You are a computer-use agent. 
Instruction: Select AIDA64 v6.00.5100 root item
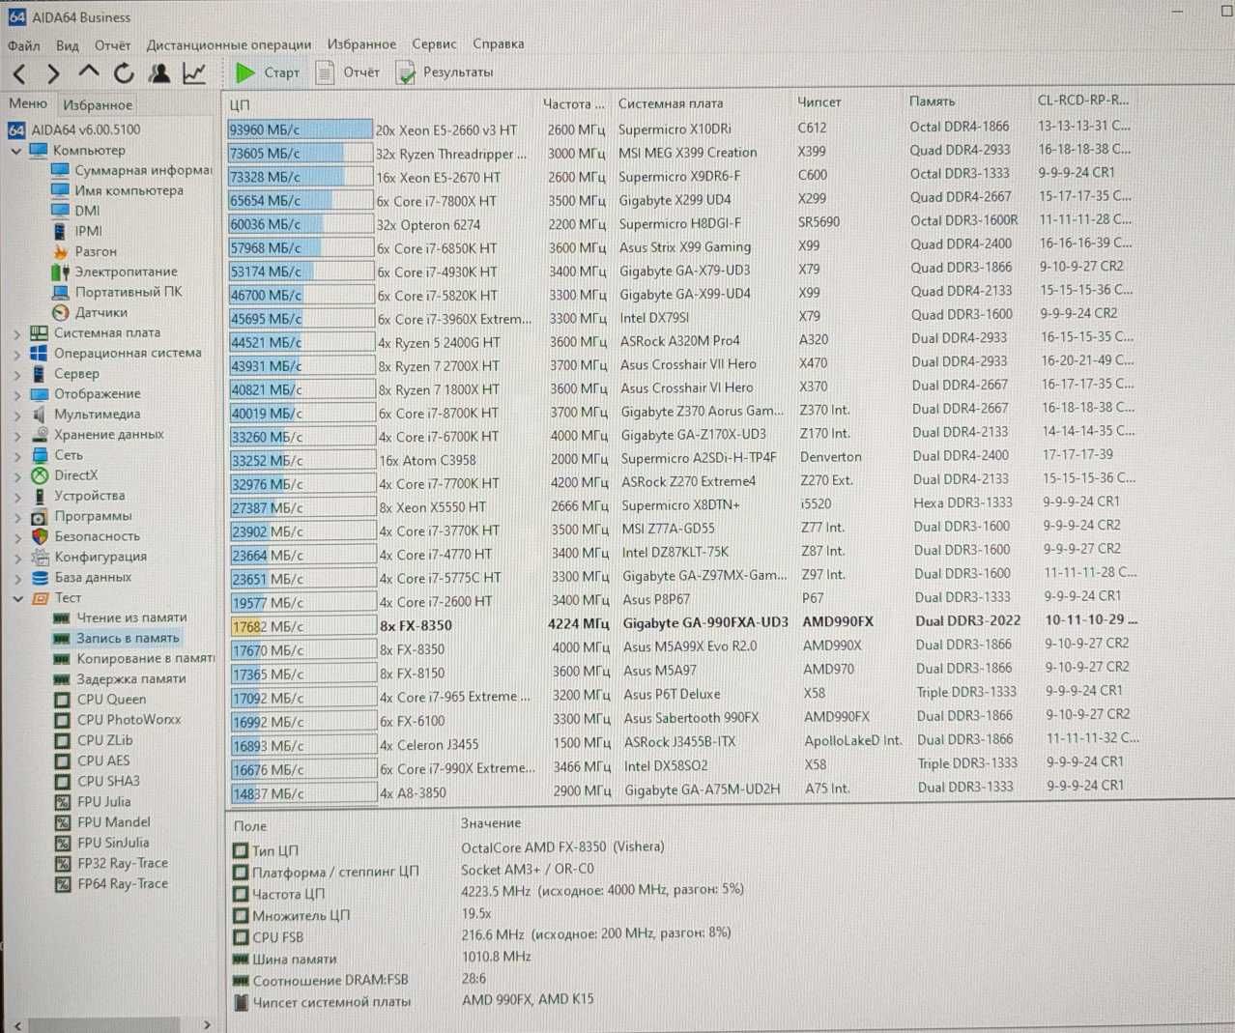[x=74, y=129]
